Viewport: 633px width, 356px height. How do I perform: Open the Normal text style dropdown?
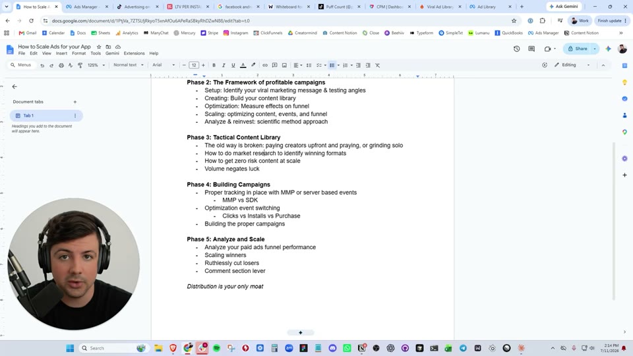click(x=129, y=65)
